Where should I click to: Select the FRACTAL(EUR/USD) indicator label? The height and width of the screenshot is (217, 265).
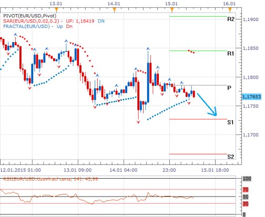point(26,26)
